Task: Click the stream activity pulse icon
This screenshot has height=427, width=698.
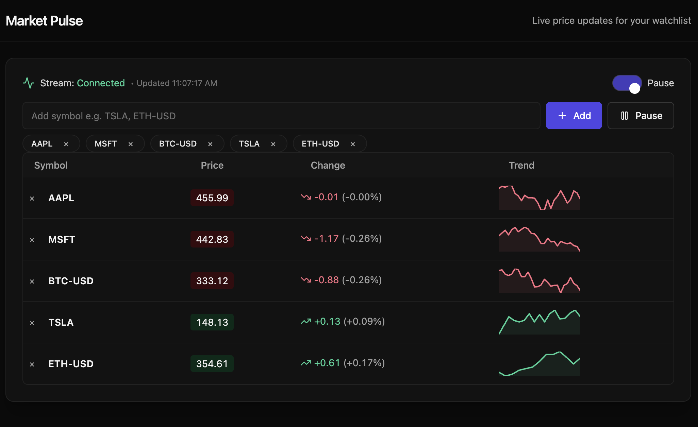Action: pos(29,83)
